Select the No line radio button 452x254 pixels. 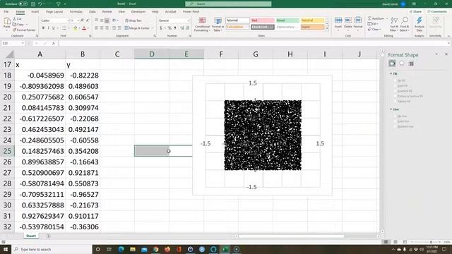pos(395,116)
